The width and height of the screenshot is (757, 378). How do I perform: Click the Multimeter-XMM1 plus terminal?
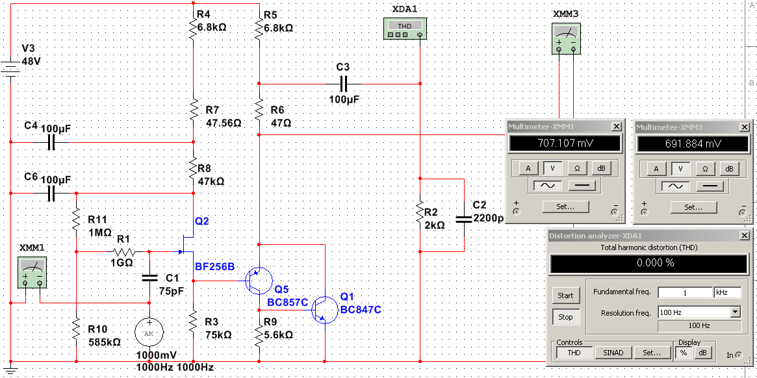[517, 212]
